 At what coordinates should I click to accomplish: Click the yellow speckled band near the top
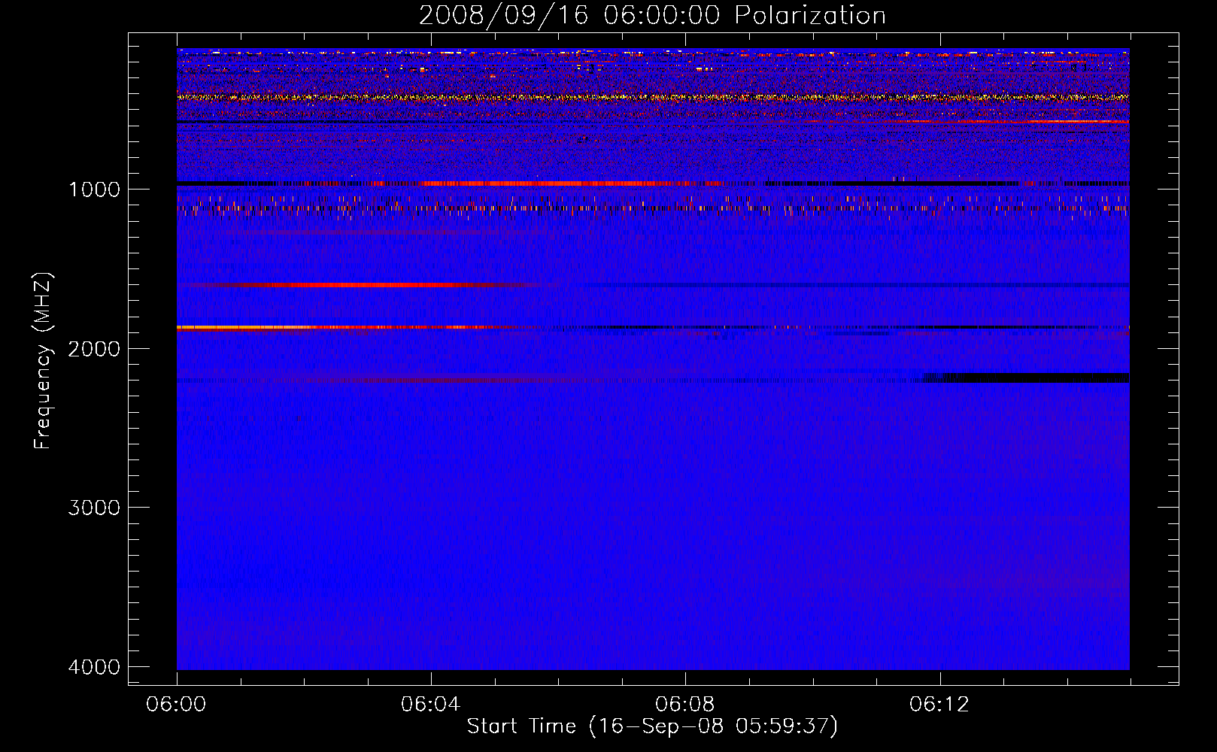653,97
